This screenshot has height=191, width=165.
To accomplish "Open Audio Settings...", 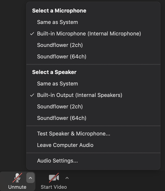I will [x=93, y=161].
